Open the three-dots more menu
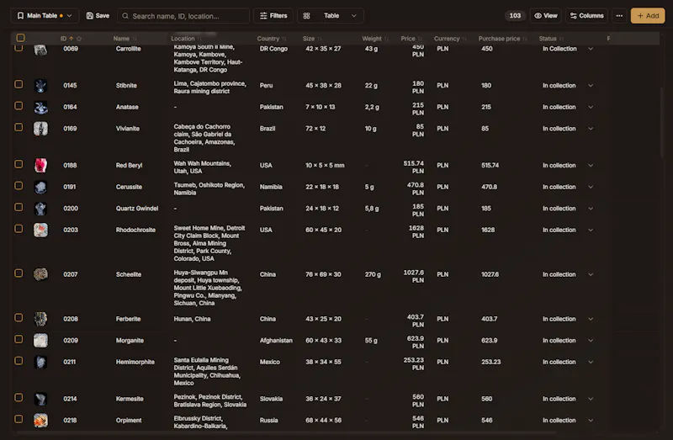The width and height of the screenshot is (673, 440). pyautogui.click(x=619, y=16)
